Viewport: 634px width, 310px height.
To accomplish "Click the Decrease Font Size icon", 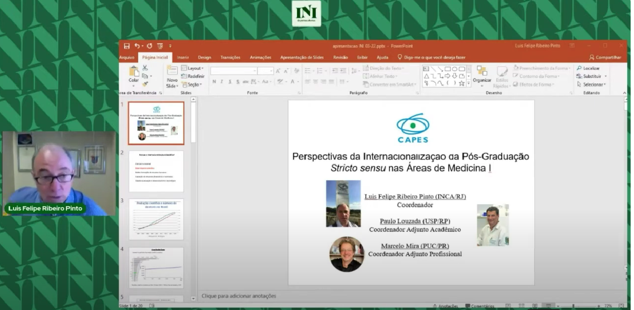I will tap(286, 71).
